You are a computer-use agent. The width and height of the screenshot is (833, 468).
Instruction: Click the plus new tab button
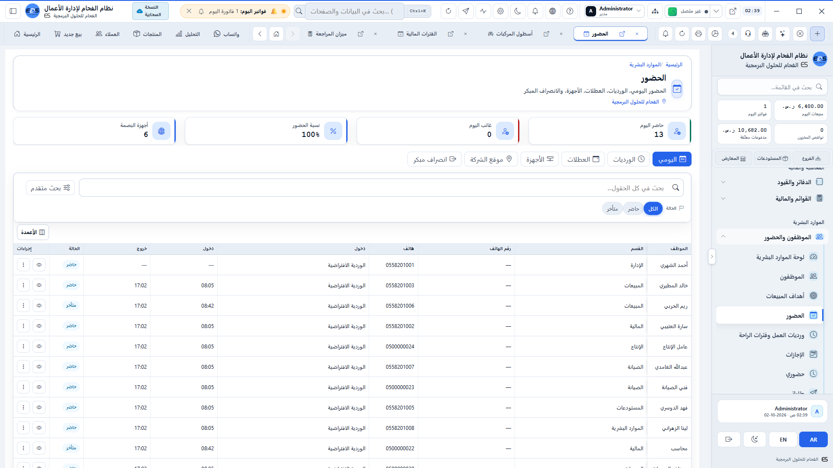point(817,34)
